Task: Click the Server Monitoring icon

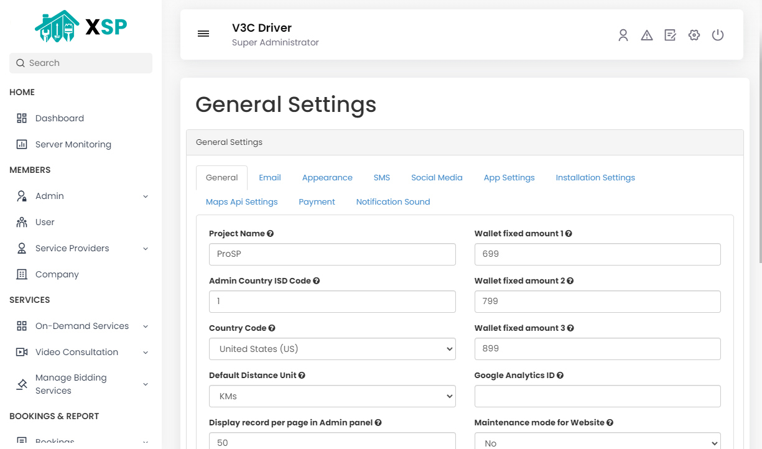Action: (21, 144)
